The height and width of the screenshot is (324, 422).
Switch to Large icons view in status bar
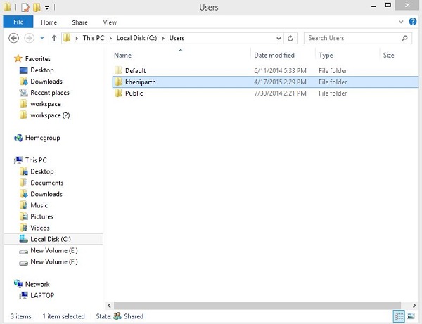[x=411, y=316]
